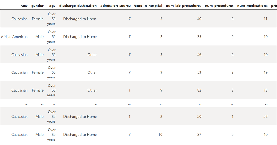277x145 pixels.
Task: Select the num_lab_procedures column header
Action: (184, 6)
